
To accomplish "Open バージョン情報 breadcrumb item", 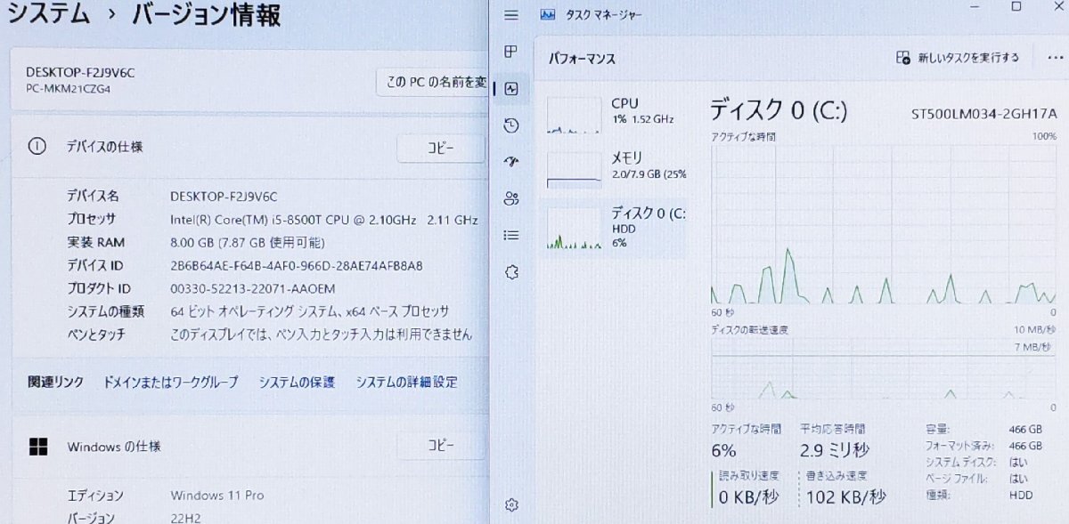I will [207, 15].
